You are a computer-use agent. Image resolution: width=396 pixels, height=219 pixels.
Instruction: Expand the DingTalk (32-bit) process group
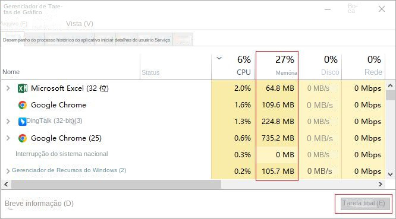pyautogui.click(x=8, y=122)
